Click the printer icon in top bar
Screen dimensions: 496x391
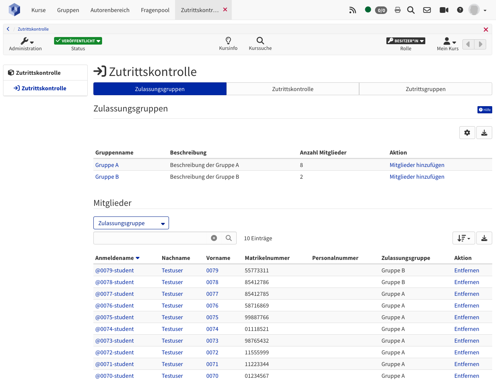point(397,10)
